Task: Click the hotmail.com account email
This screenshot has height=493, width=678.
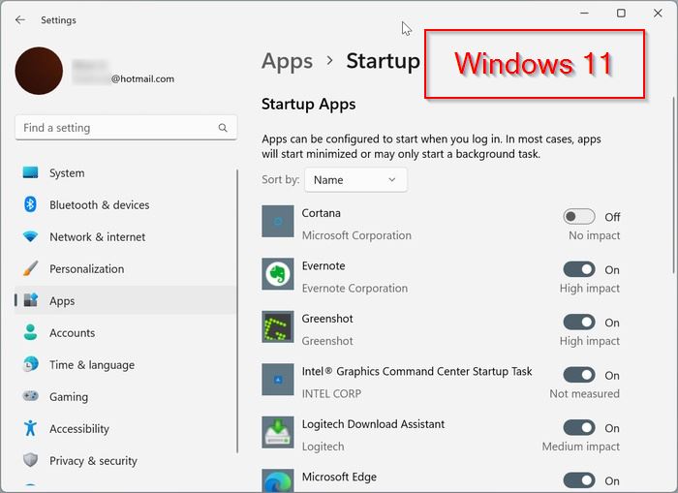Action: point(142,78)
